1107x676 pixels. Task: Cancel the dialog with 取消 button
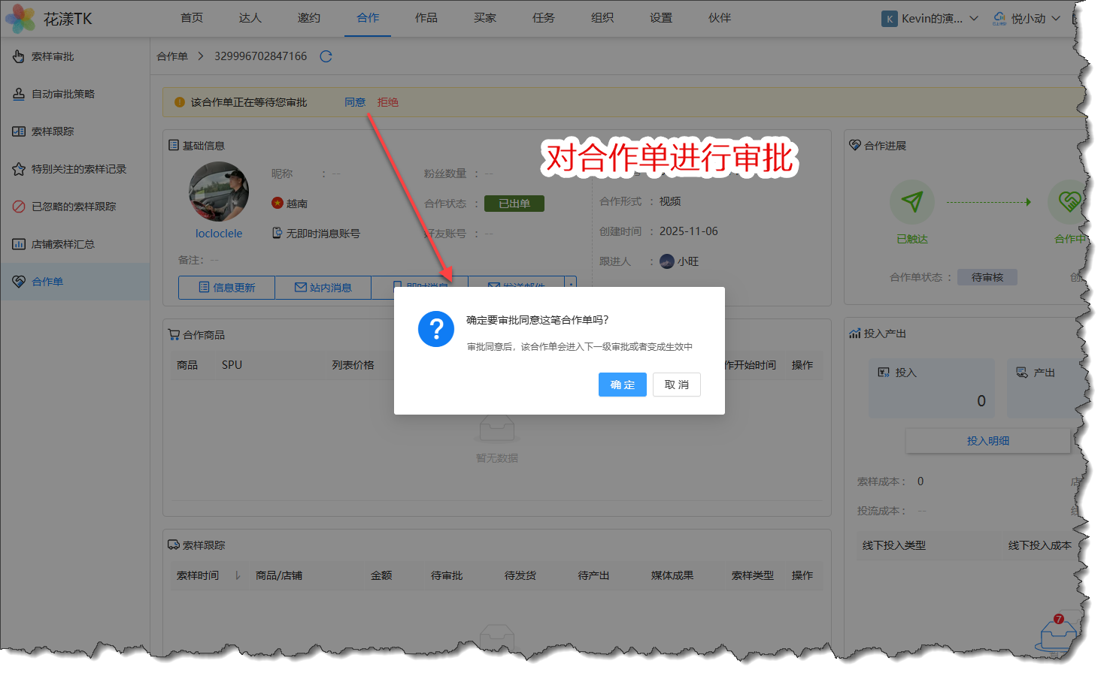[x=676, y=385]
